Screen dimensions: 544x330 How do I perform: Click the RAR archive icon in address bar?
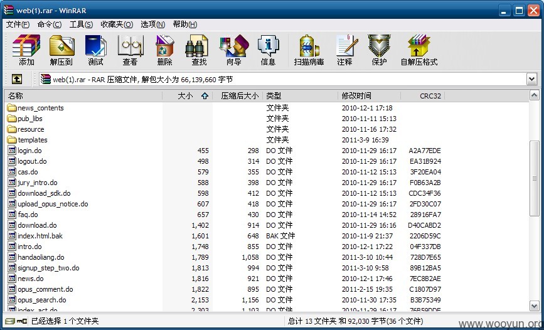tap(45, 80)
